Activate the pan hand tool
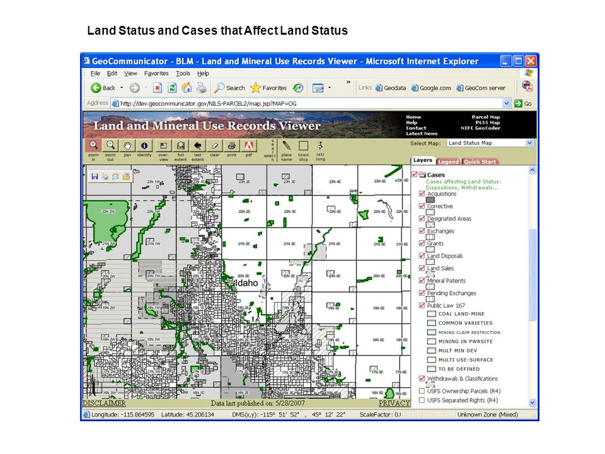This screenshot has width=605, height=454. click(127, 146)
